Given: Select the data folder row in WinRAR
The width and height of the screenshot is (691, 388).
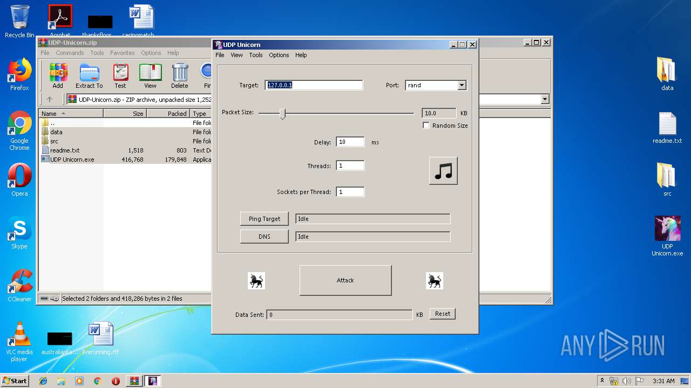Looking at the screenshot, I should [125, 132].
